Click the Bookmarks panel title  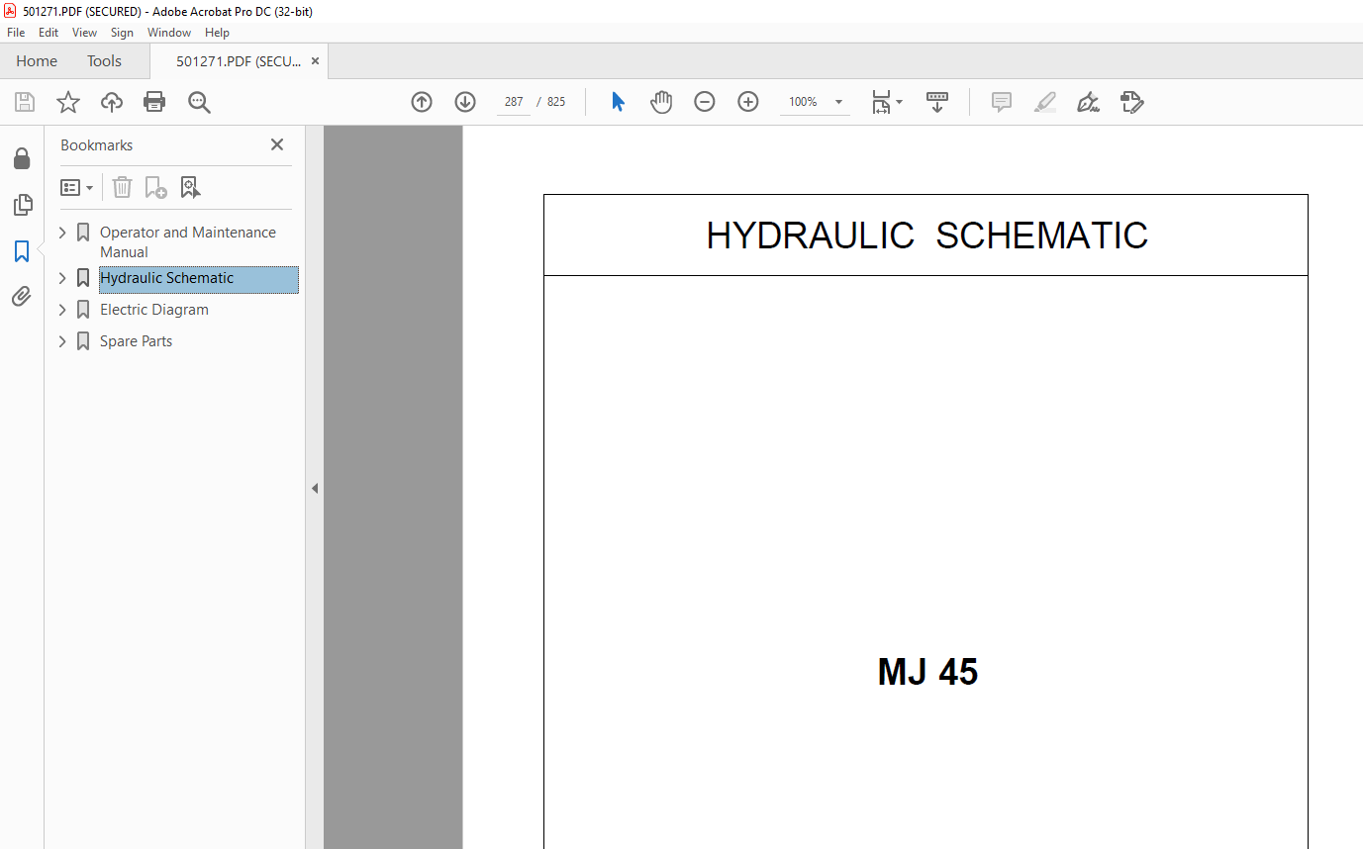tap(96, 144)
